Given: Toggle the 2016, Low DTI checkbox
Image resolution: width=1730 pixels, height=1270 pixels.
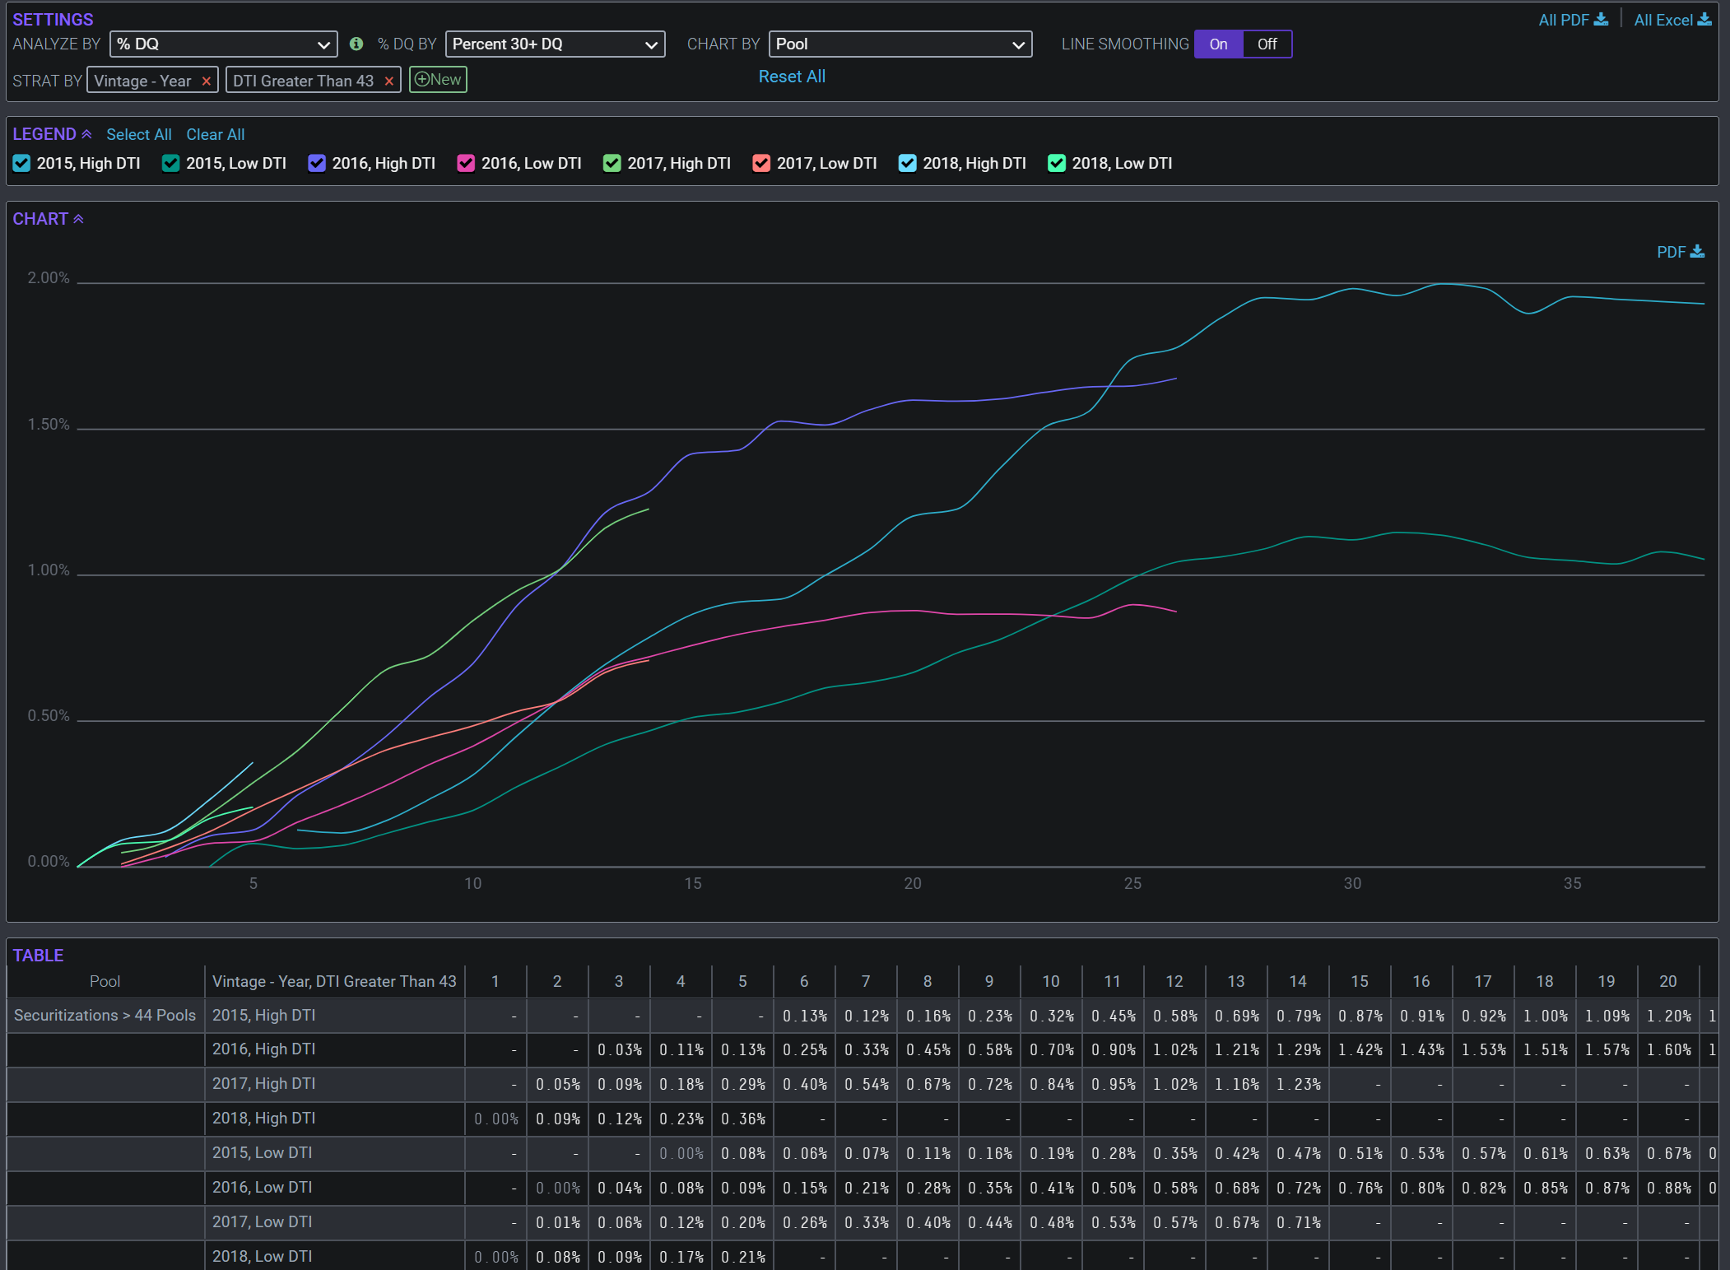Looking at the screenshot, I should [x=466, y=163].
